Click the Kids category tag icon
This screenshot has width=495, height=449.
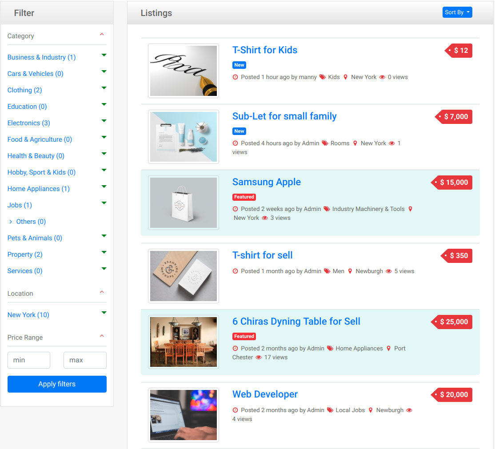click(322, 77)
